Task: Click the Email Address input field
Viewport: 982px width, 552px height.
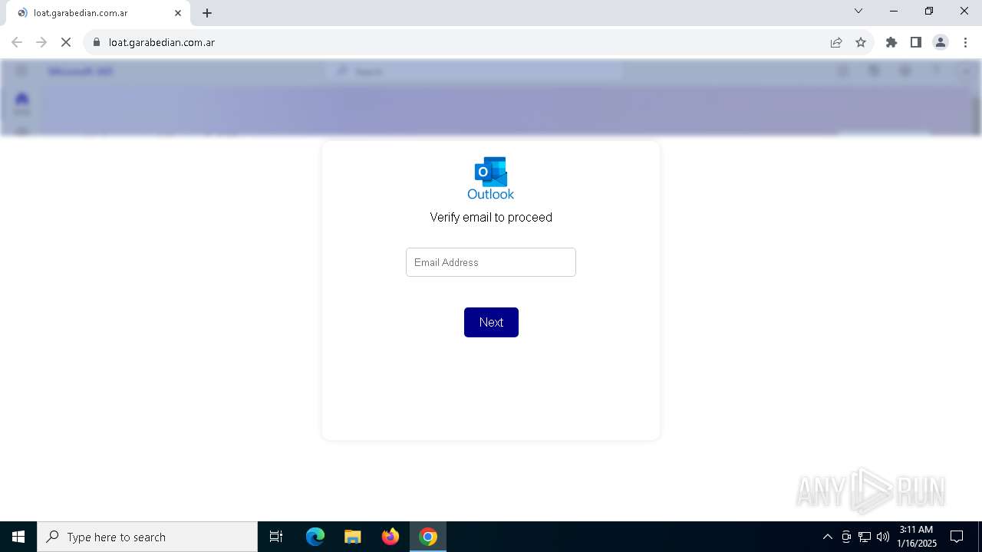Action: point(491,262)
